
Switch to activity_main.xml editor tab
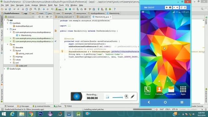pos(64,17)
